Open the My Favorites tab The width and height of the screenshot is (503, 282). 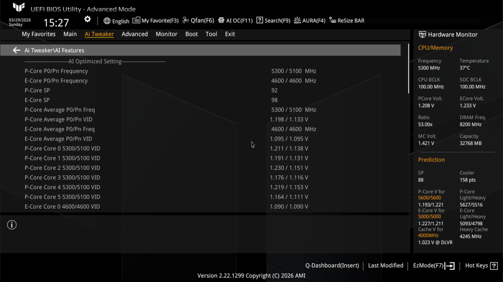click(39, 34)
